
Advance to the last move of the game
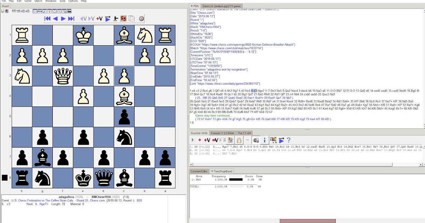(x=71, y=19)
